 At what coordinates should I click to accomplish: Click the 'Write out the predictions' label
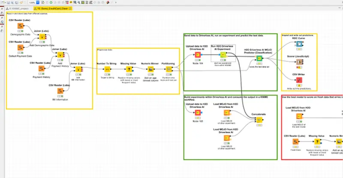pos(299,89)
